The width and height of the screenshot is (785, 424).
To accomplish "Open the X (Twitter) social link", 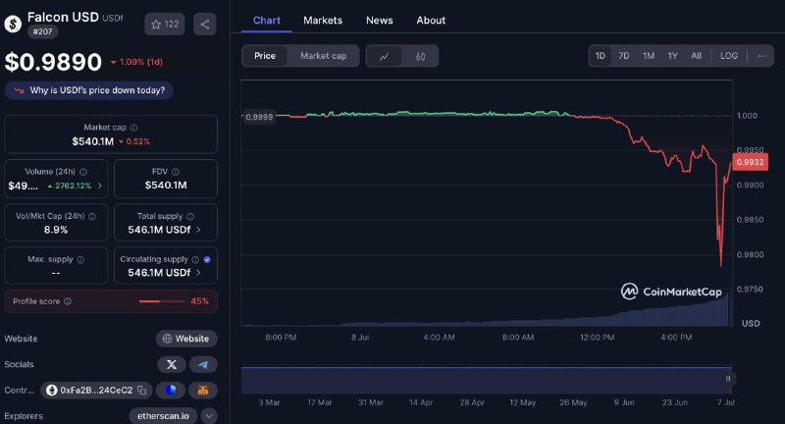I will (x=171, y=364).
